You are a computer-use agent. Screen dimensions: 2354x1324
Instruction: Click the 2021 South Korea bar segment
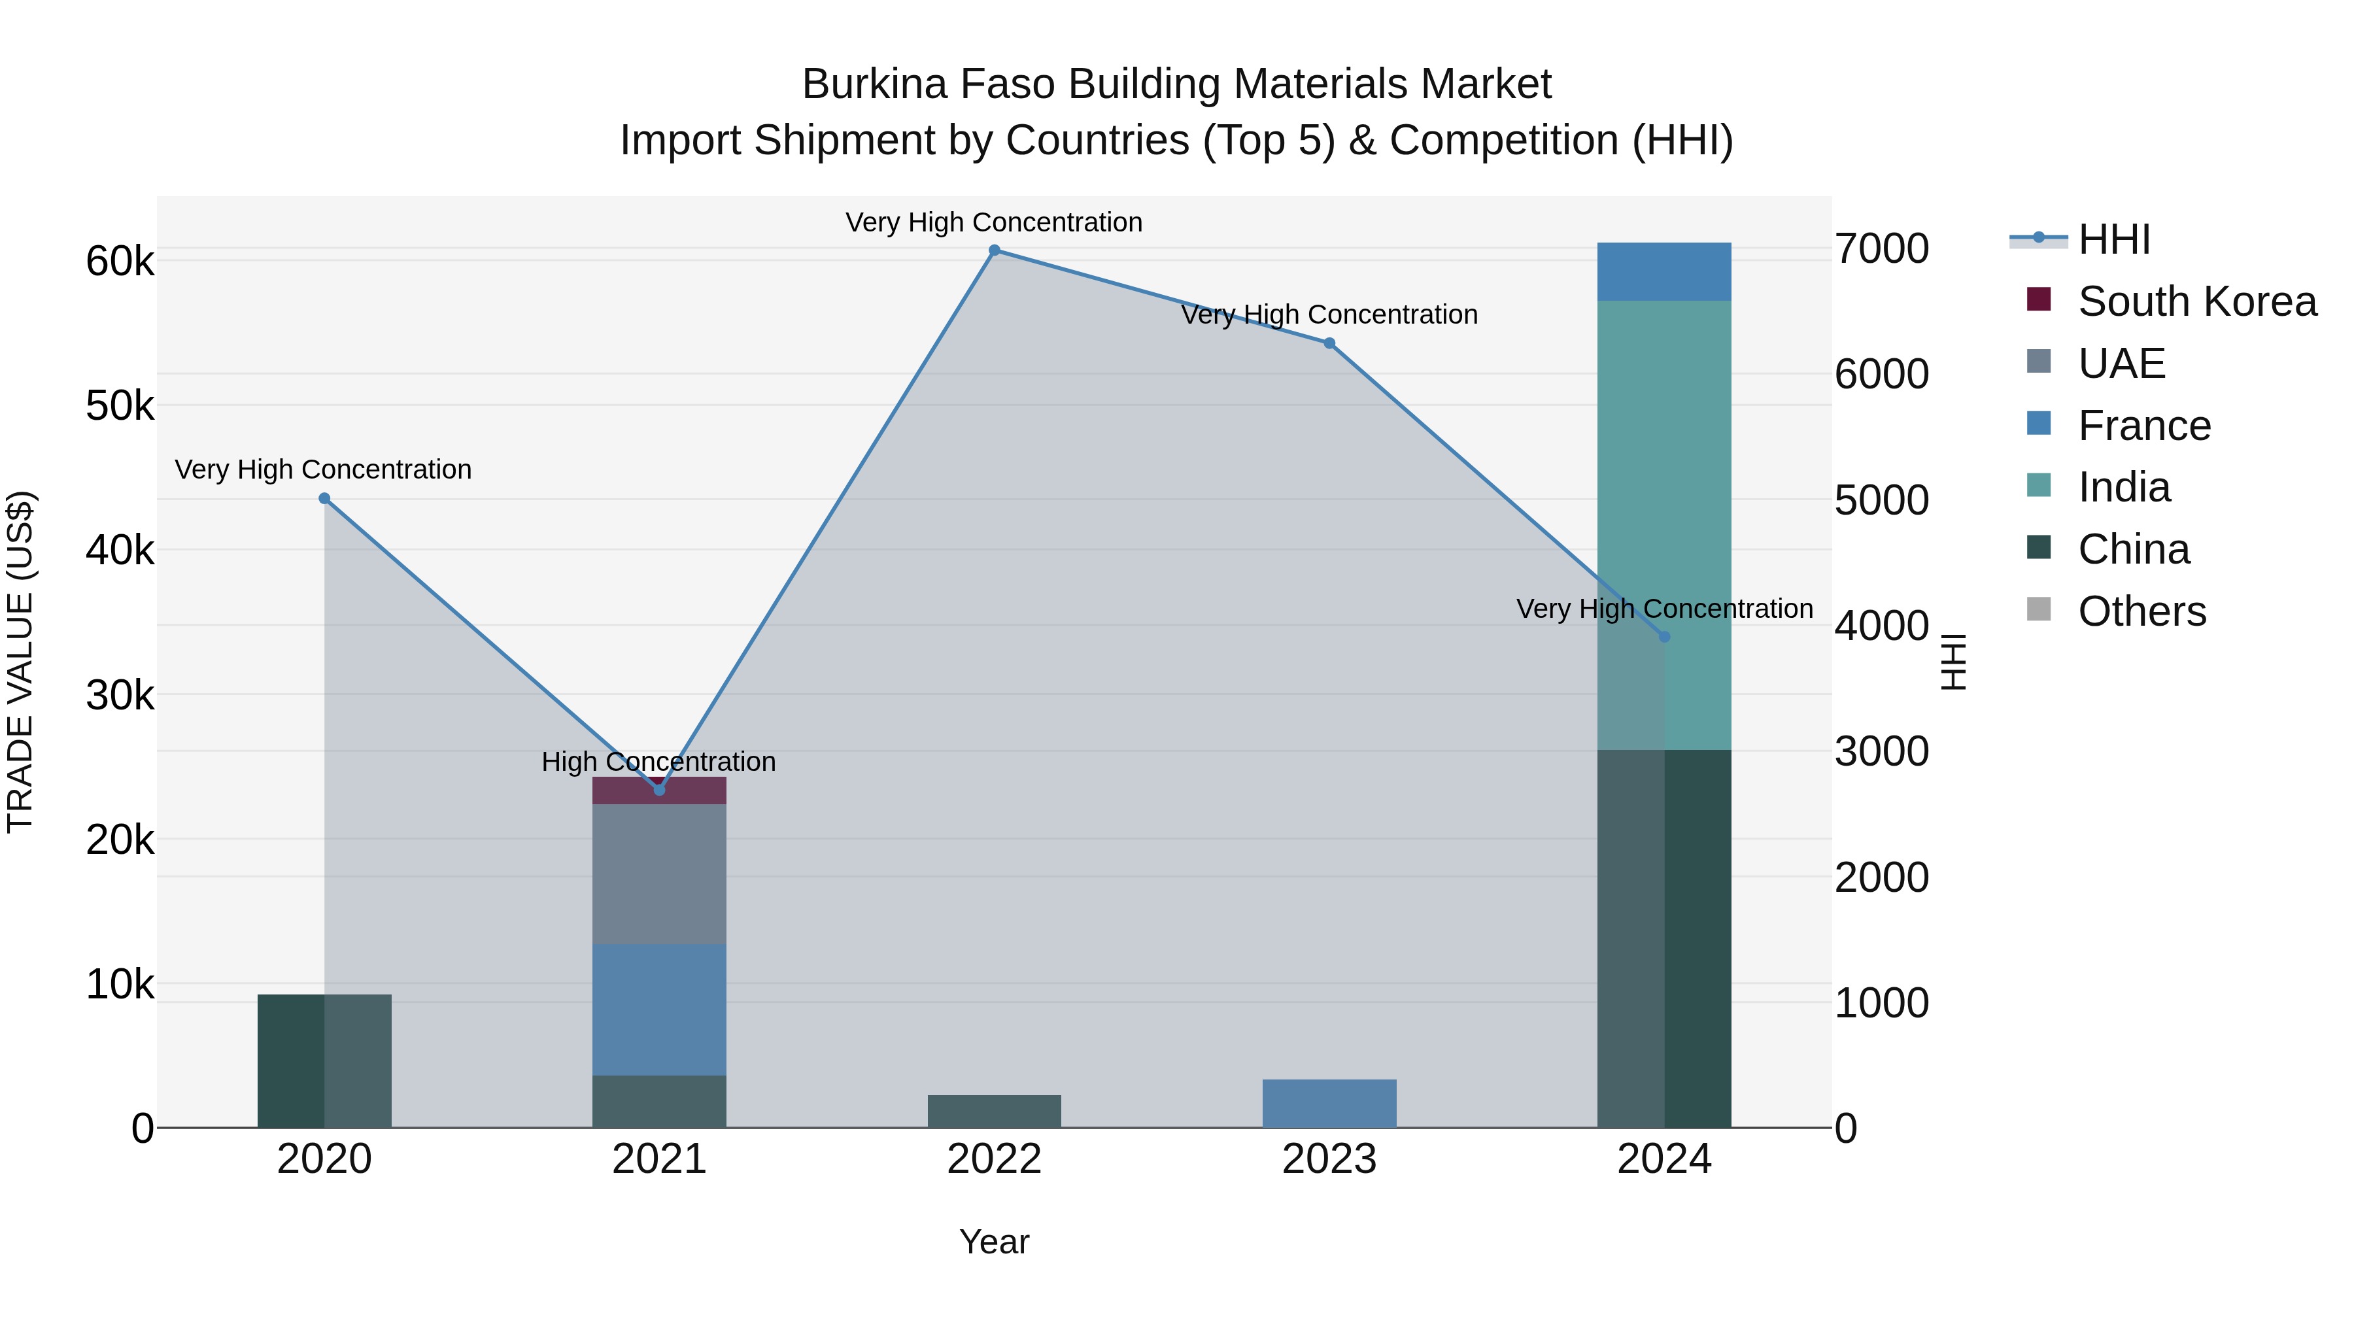pyautogui.click(x=659, y=790)
